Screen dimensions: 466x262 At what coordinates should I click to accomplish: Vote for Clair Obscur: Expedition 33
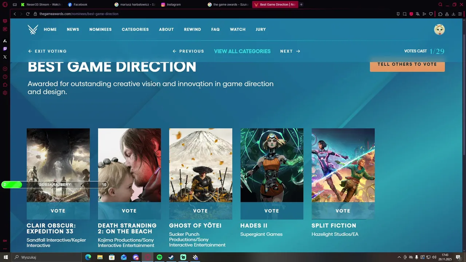tap(58, 211)
